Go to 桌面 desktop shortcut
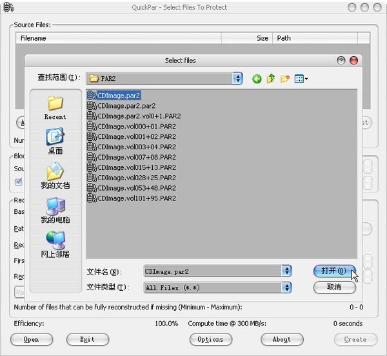The image size is (387, 356). coord(55,141)
